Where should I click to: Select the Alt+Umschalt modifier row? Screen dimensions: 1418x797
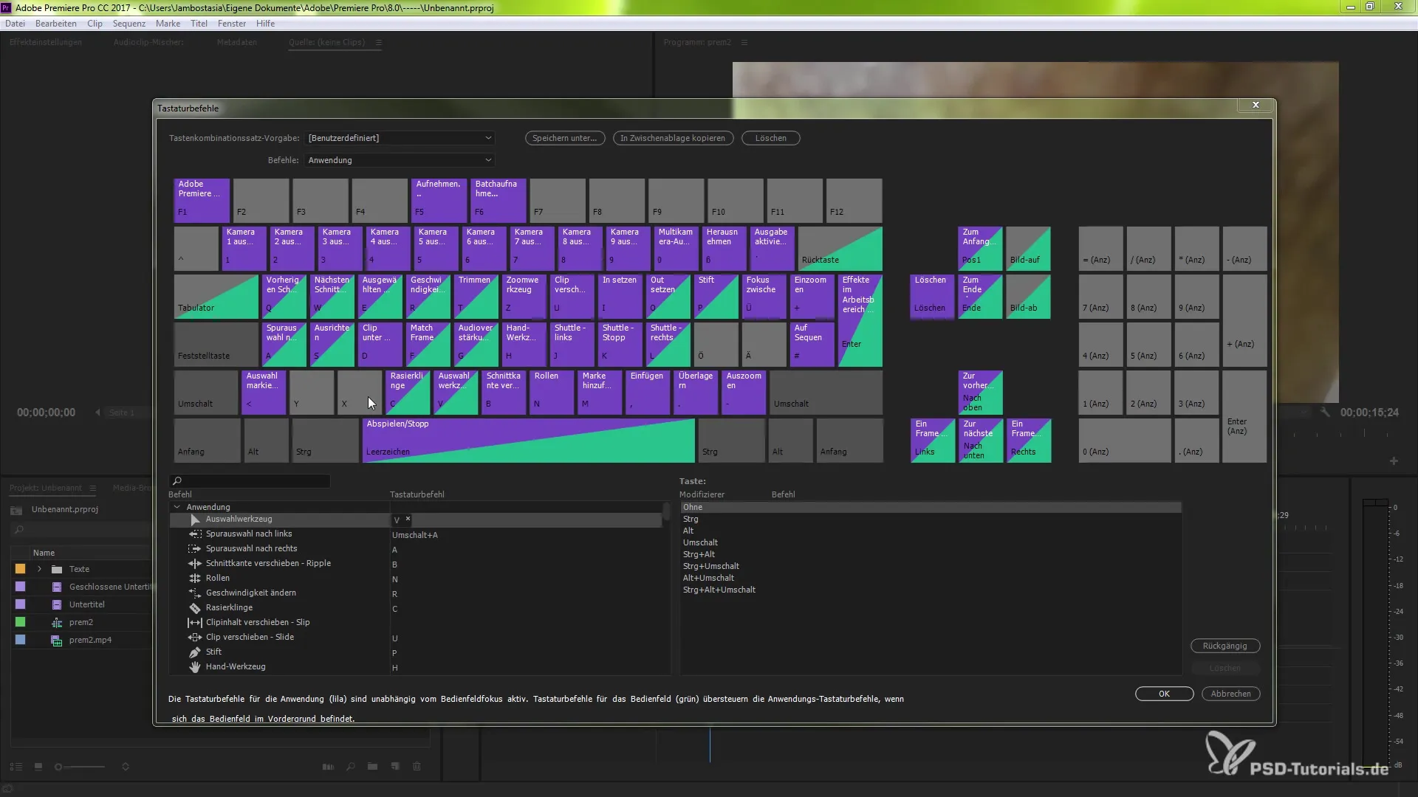click(x=931, y=578)
